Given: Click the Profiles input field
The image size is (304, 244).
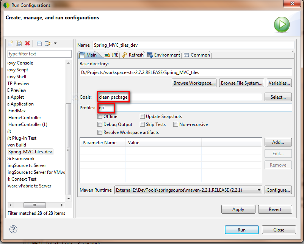Looking at the screenshot, I should (195, 108).
